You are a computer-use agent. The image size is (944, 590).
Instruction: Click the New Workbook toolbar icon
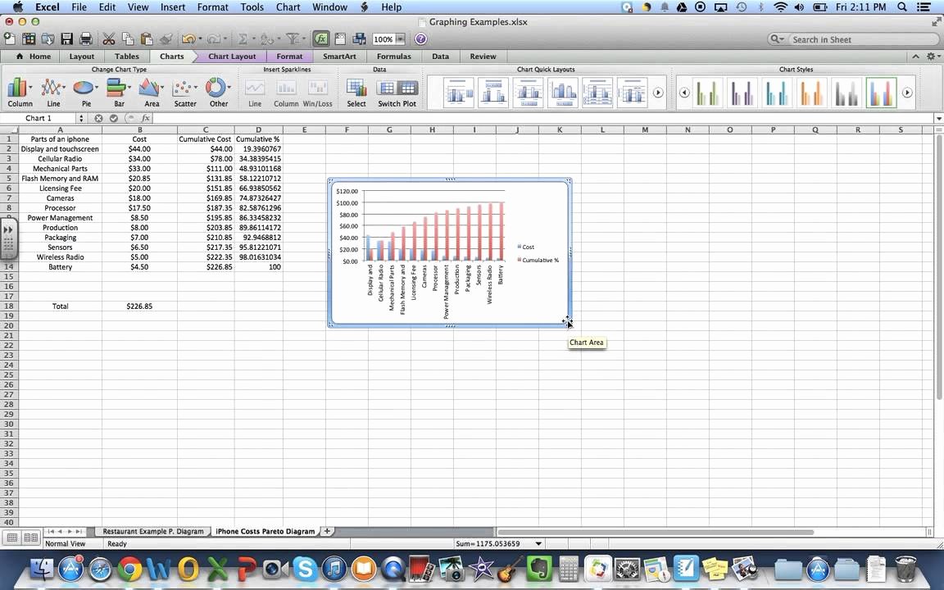(x=10, y=39)
